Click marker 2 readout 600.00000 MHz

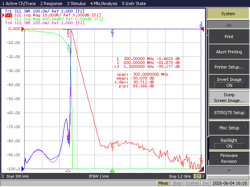click(148, 63)
